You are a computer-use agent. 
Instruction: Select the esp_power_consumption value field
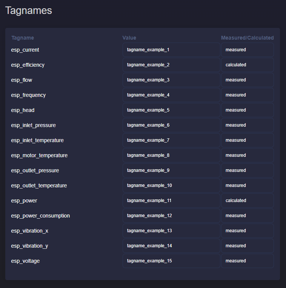[171, 216]
